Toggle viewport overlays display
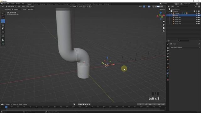 (x=149, y=6)
